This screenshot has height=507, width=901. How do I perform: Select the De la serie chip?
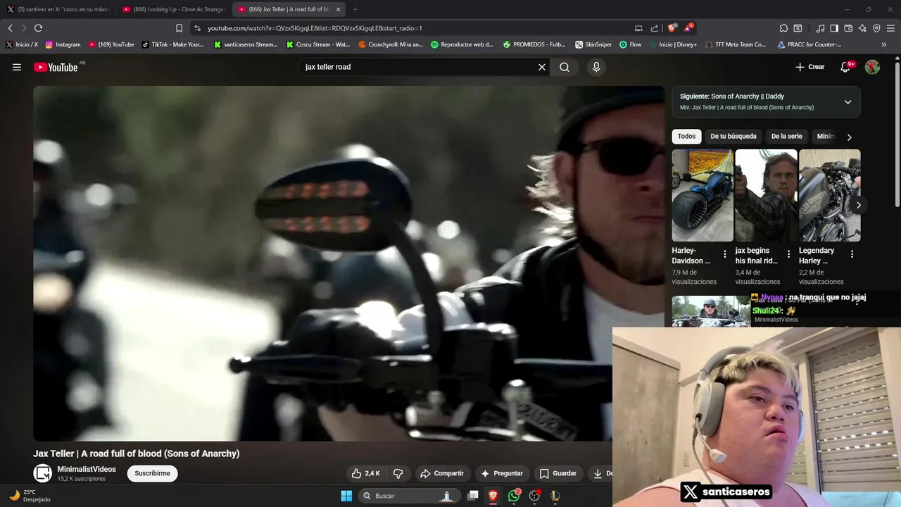point(787,137)
